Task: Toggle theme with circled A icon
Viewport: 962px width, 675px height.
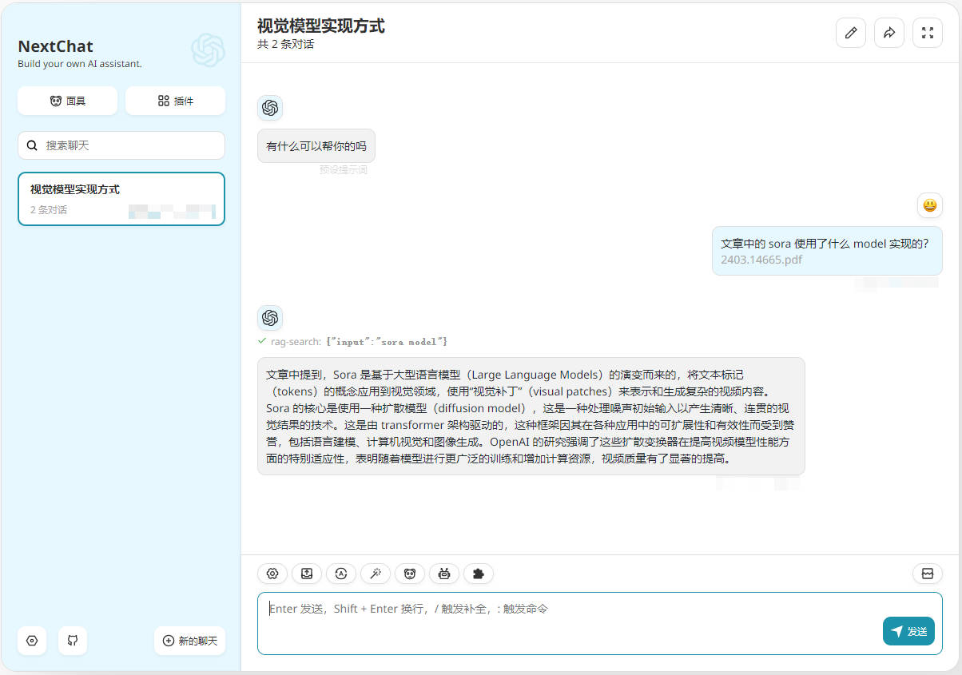Action: click(341, 574)
